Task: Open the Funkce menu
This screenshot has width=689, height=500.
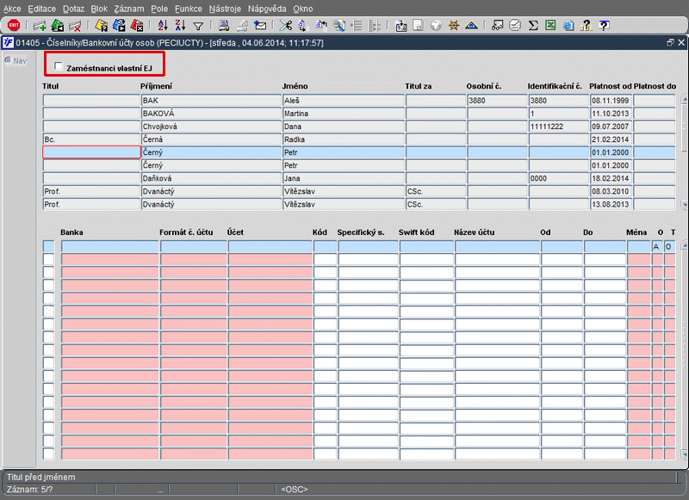Action: coord(189,9)
